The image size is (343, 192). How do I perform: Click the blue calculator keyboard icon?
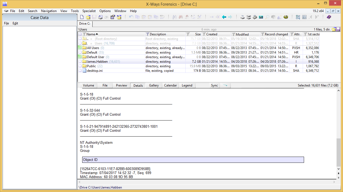261,17
